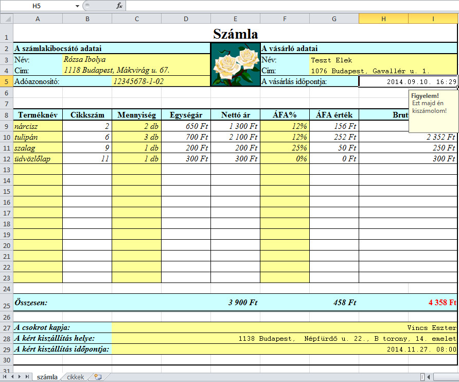Image resolution: width=459 pixels, height=382 pixels.
Task: Click the 2014.09.10. 16:29 date cell
Action: pyautogui.click(x=409, y=81)
